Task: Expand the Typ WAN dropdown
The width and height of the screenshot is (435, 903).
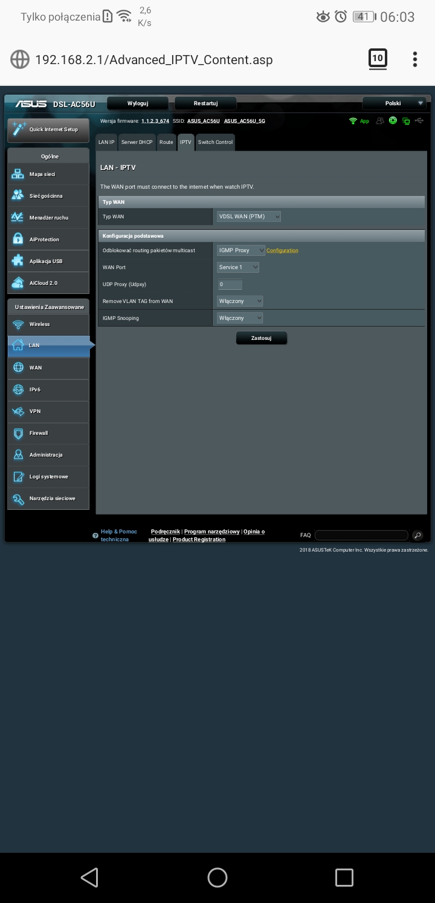Action: pos(249,217)
